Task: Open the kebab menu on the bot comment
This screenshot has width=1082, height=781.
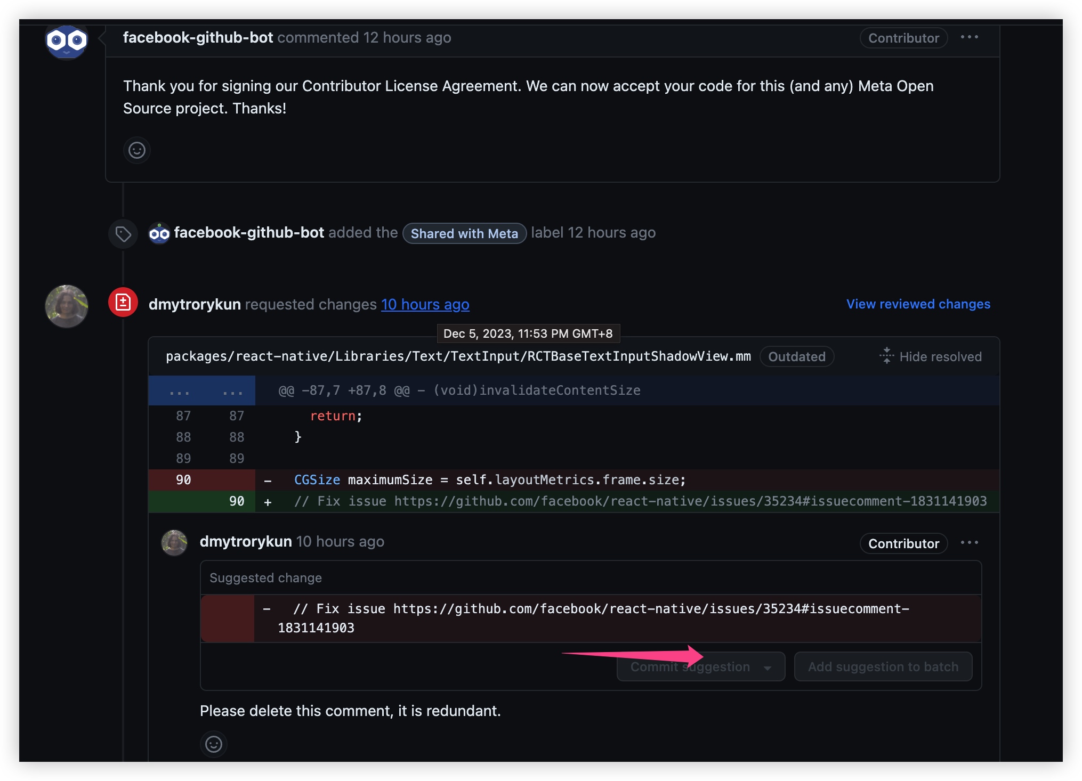Action: click(970, 37)
